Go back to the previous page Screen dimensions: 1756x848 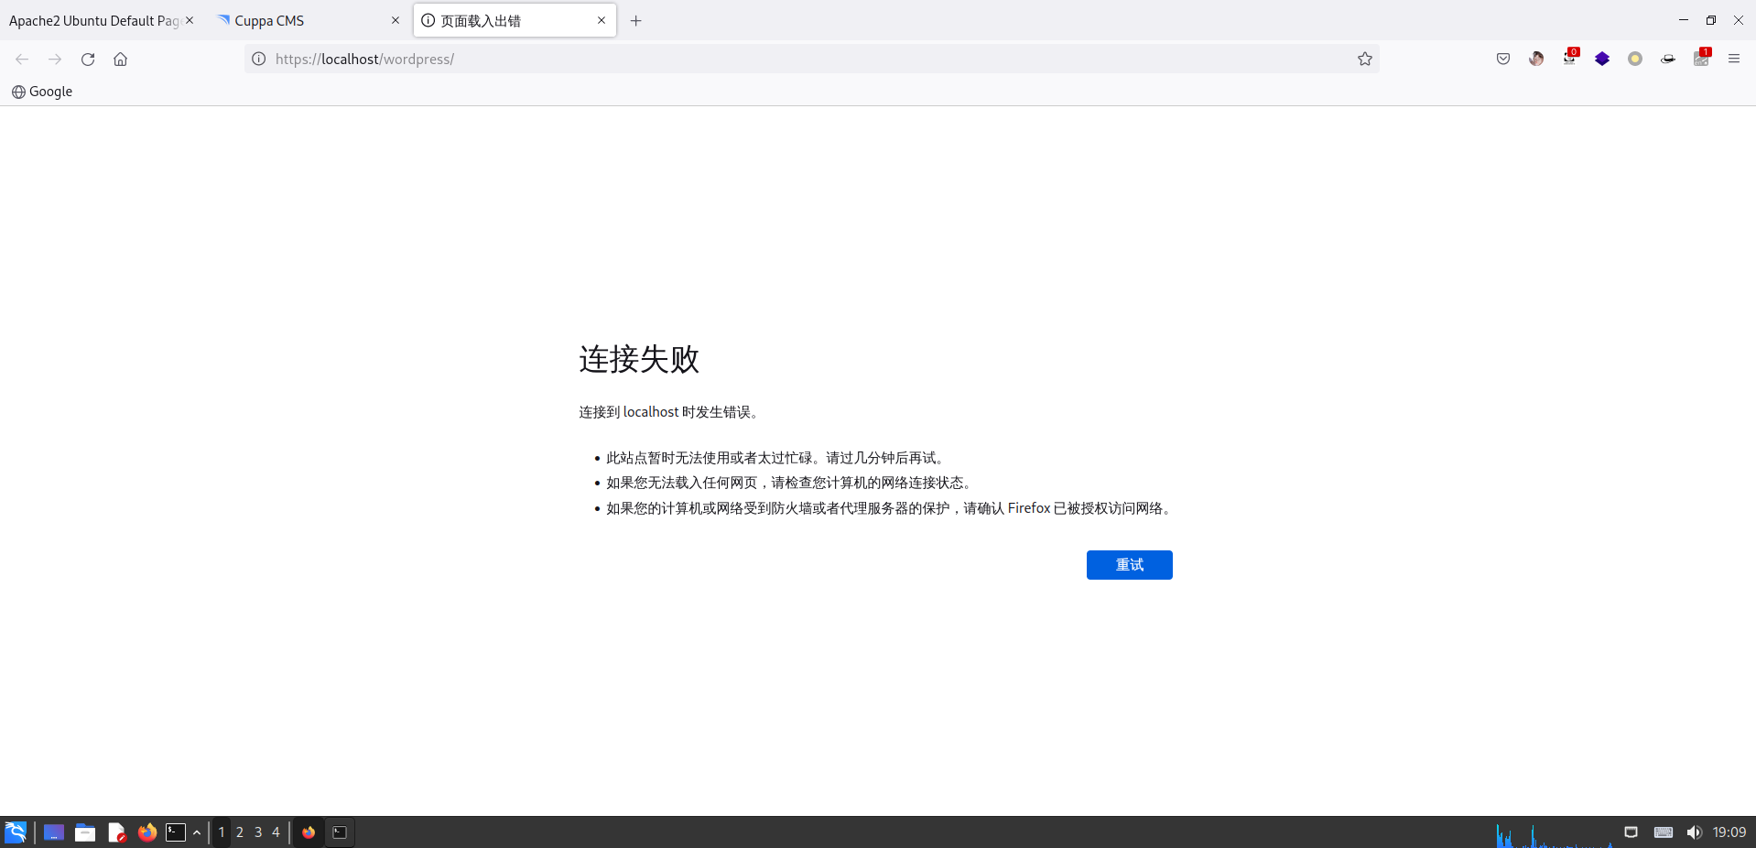coord(22,59)
